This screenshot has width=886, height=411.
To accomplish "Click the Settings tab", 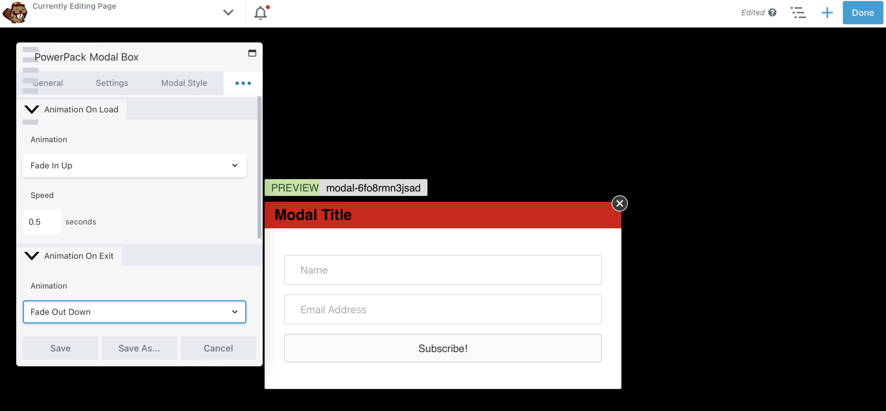I will 111,82.
